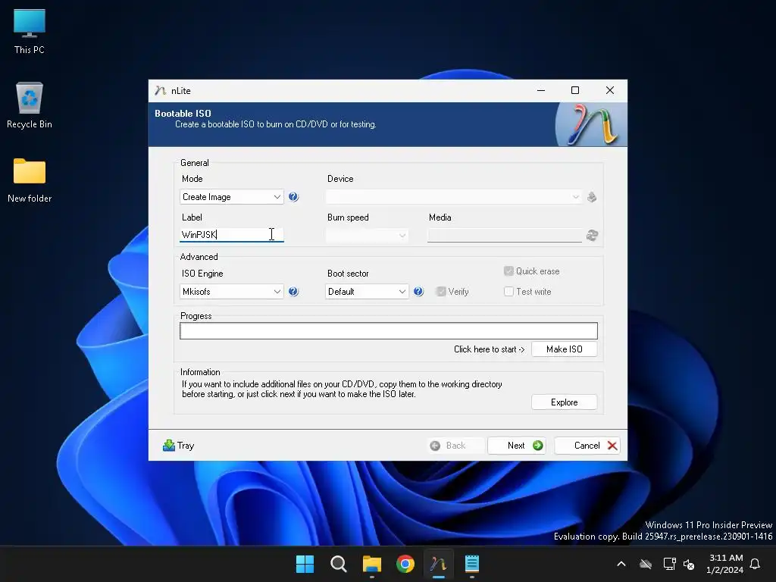Open the Device dropdown
The width and height of the screenshot is (776, 582).
(453, 197)
